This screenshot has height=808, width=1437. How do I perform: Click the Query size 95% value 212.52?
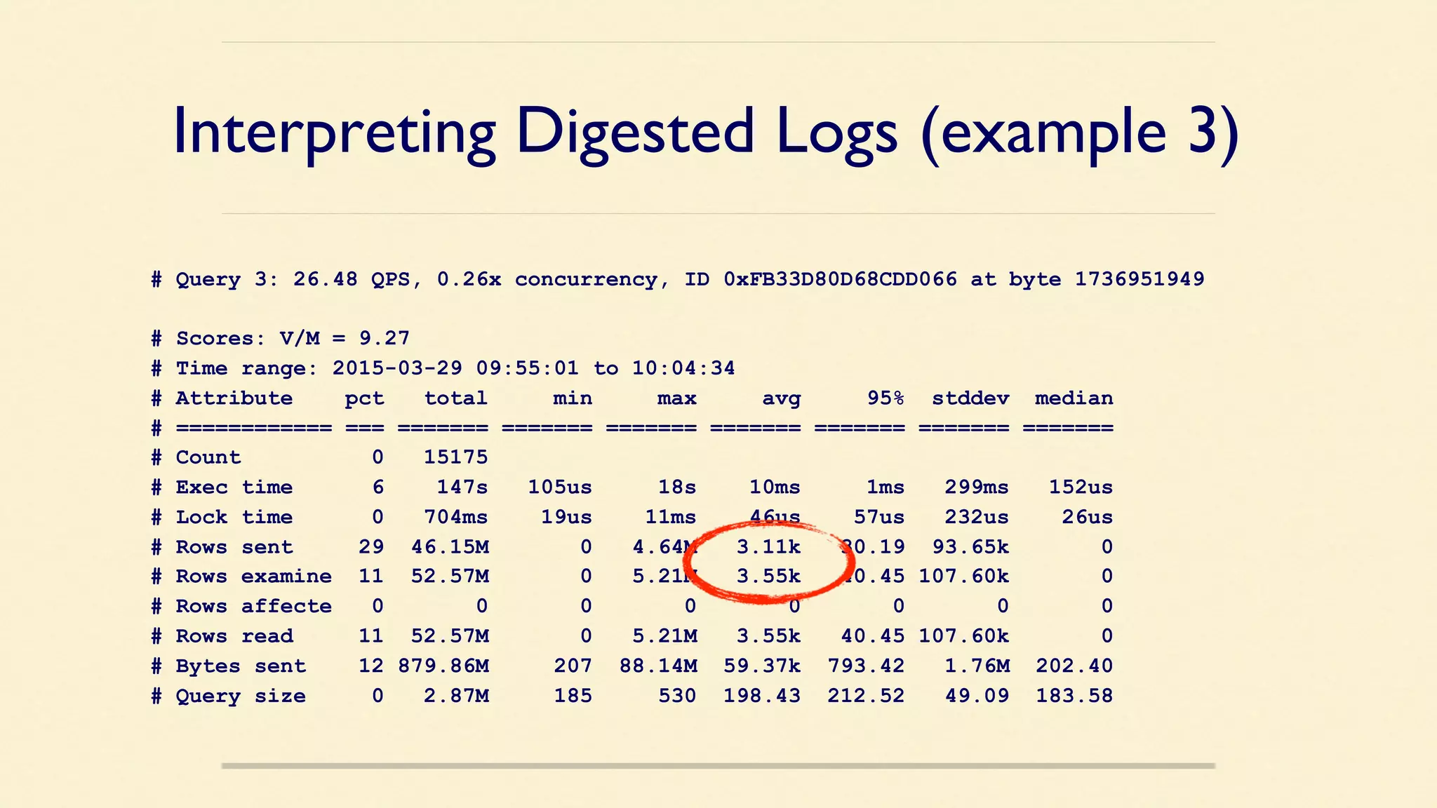tap(866, 696)
